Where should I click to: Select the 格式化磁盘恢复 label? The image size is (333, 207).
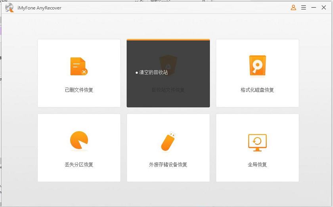pyautogui.click(x=257, y=90)
